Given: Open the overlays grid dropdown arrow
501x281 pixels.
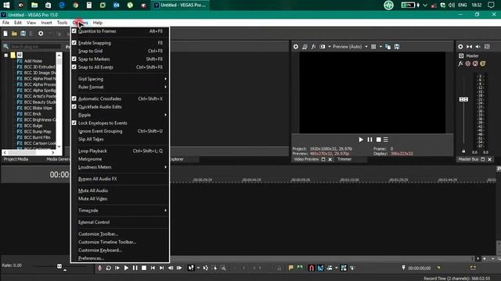Looking at the screenshot, I should [x=380, y=47].
